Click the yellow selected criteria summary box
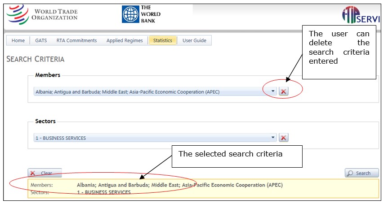388x204 pixels. (203, 188)
